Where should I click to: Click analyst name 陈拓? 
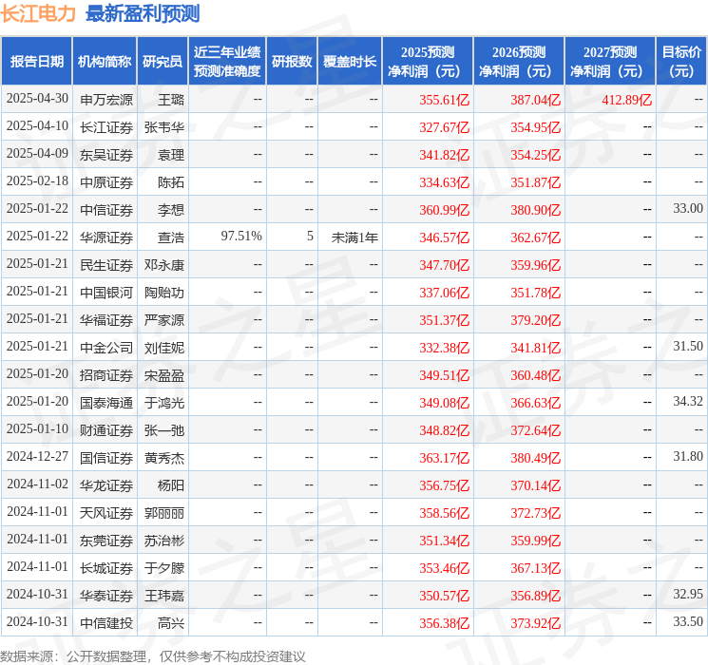[x=171, y=182]
